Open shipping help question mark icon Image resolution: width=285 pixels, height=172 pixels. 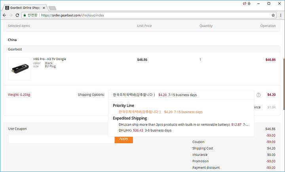(258, 95)
